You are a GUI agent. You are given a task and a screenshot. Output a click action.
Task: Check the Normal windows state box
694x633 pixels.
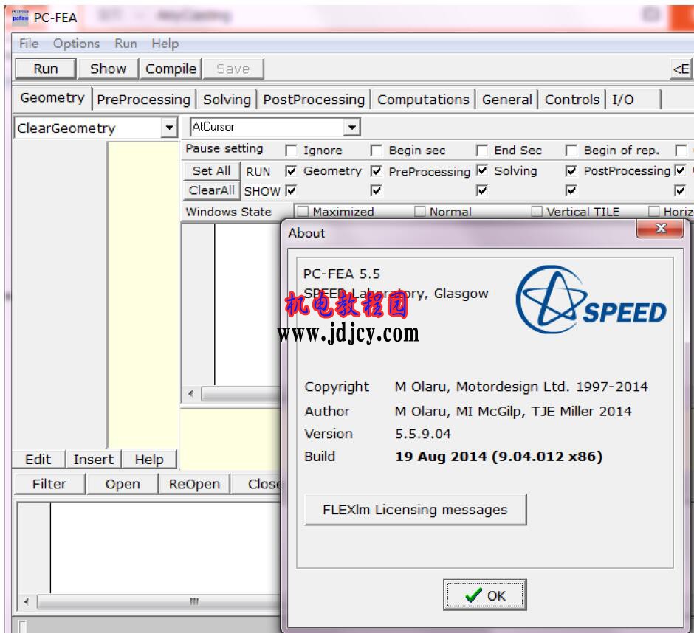[x=420, y=212]
